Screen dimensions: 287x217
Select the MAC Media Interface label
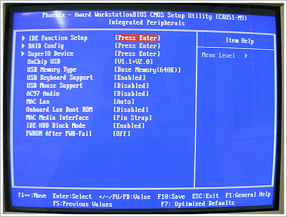pos(57,118)
